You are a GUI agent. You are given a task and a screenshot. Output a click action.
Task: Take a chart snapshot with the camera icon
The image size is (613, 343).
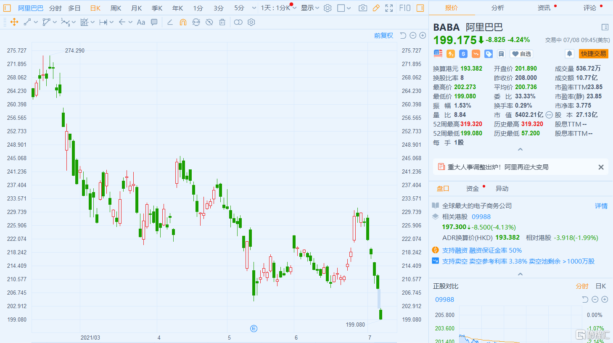363,8
